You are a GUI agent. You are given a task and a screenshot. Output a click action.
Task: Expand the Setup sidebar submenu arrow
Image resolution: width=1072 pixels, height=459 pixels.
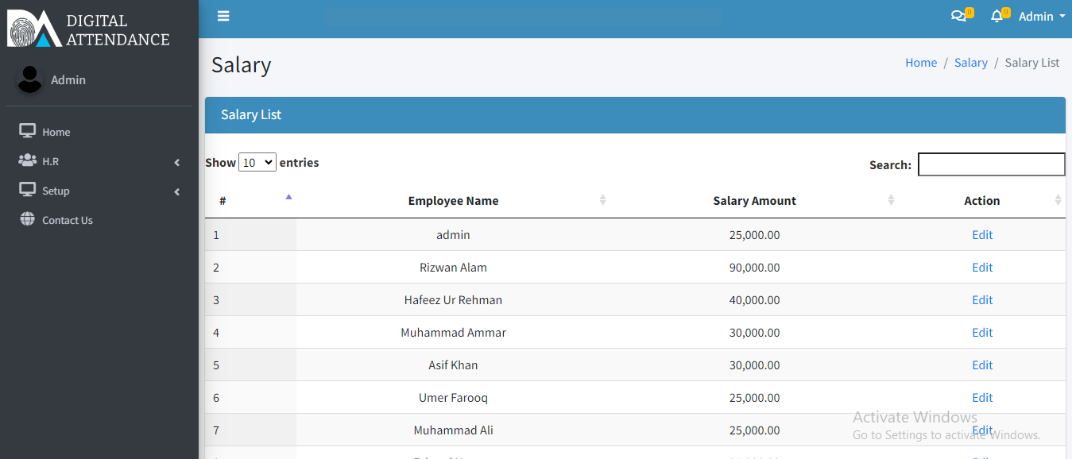click(176, 191)
